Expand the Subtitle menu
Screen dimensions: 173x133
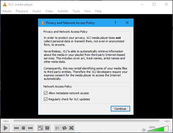(x=63, y=11)
